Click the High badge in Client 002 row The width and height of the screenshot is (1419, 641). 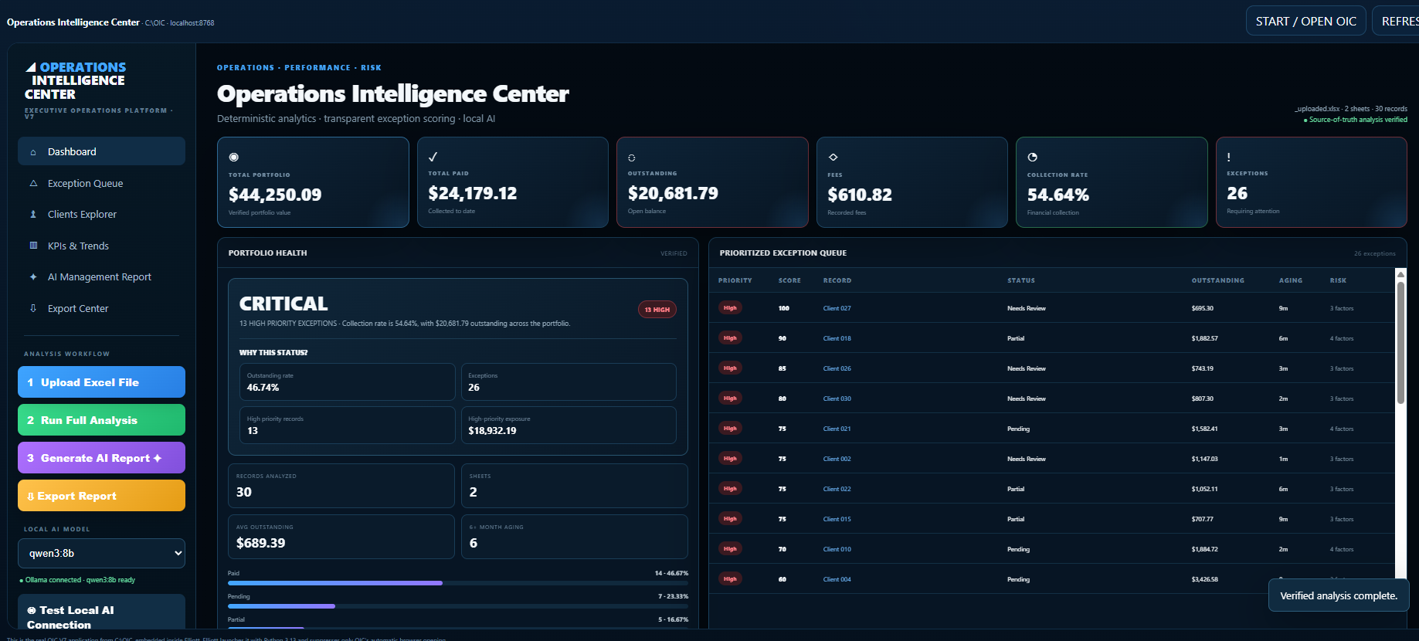point(730,459)
